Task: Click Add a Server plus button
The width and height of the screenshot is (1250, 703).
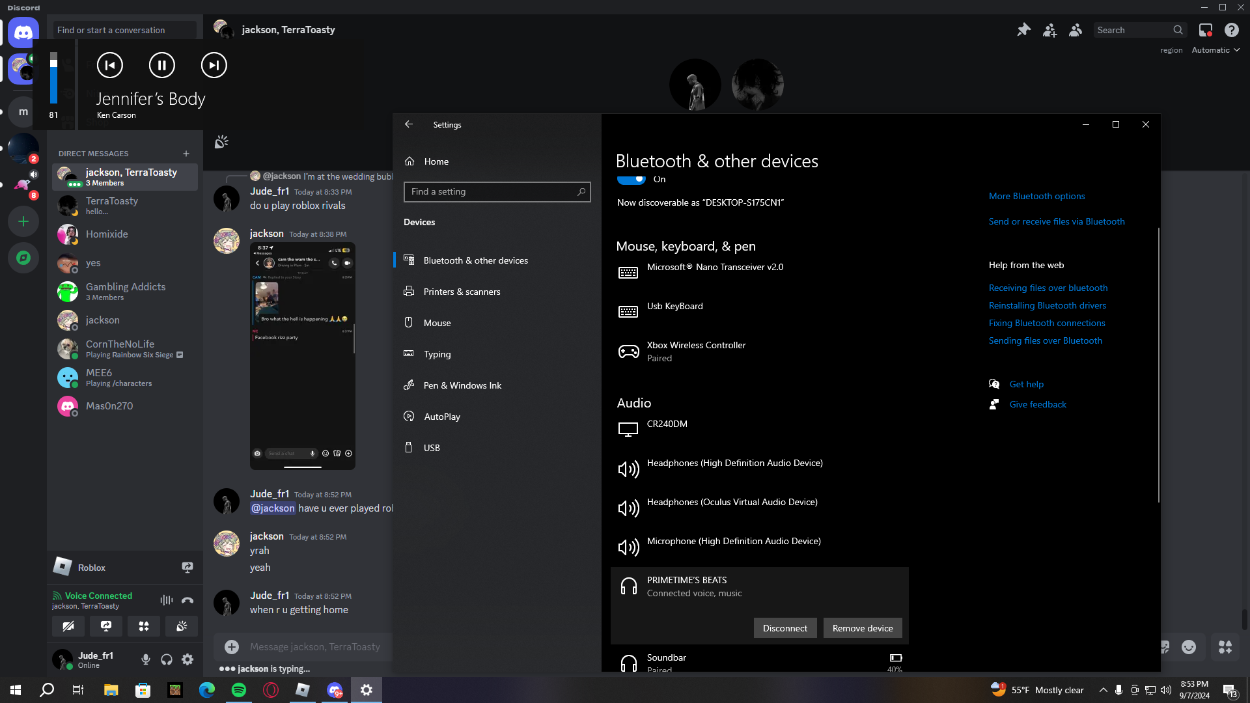Action: click(x=23, y=221)
